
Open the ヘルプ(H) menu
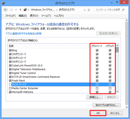point(59,16)
